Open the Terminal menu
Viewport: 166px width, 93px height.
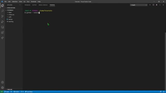pos(33,2)
